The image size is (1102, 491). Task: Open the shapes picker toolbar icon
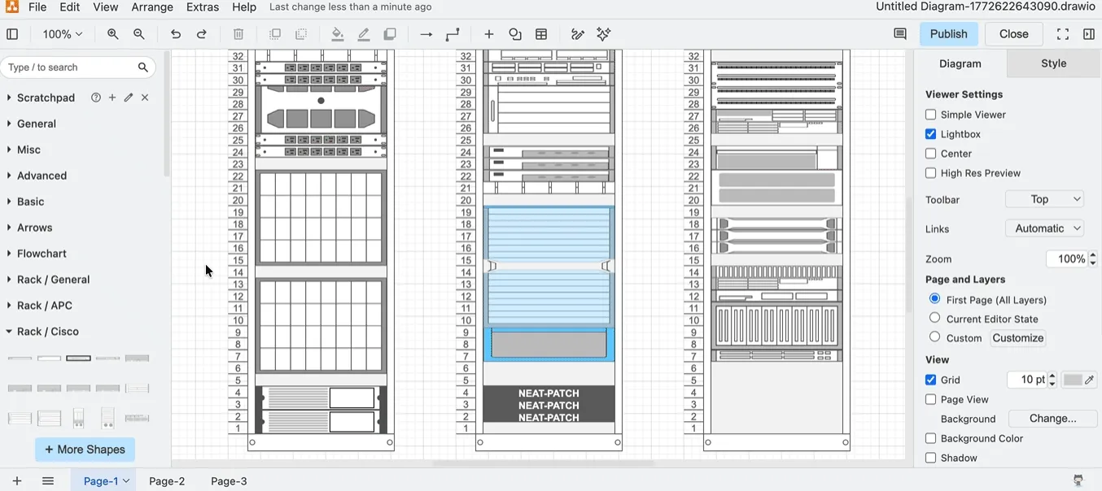coord(515,34)
